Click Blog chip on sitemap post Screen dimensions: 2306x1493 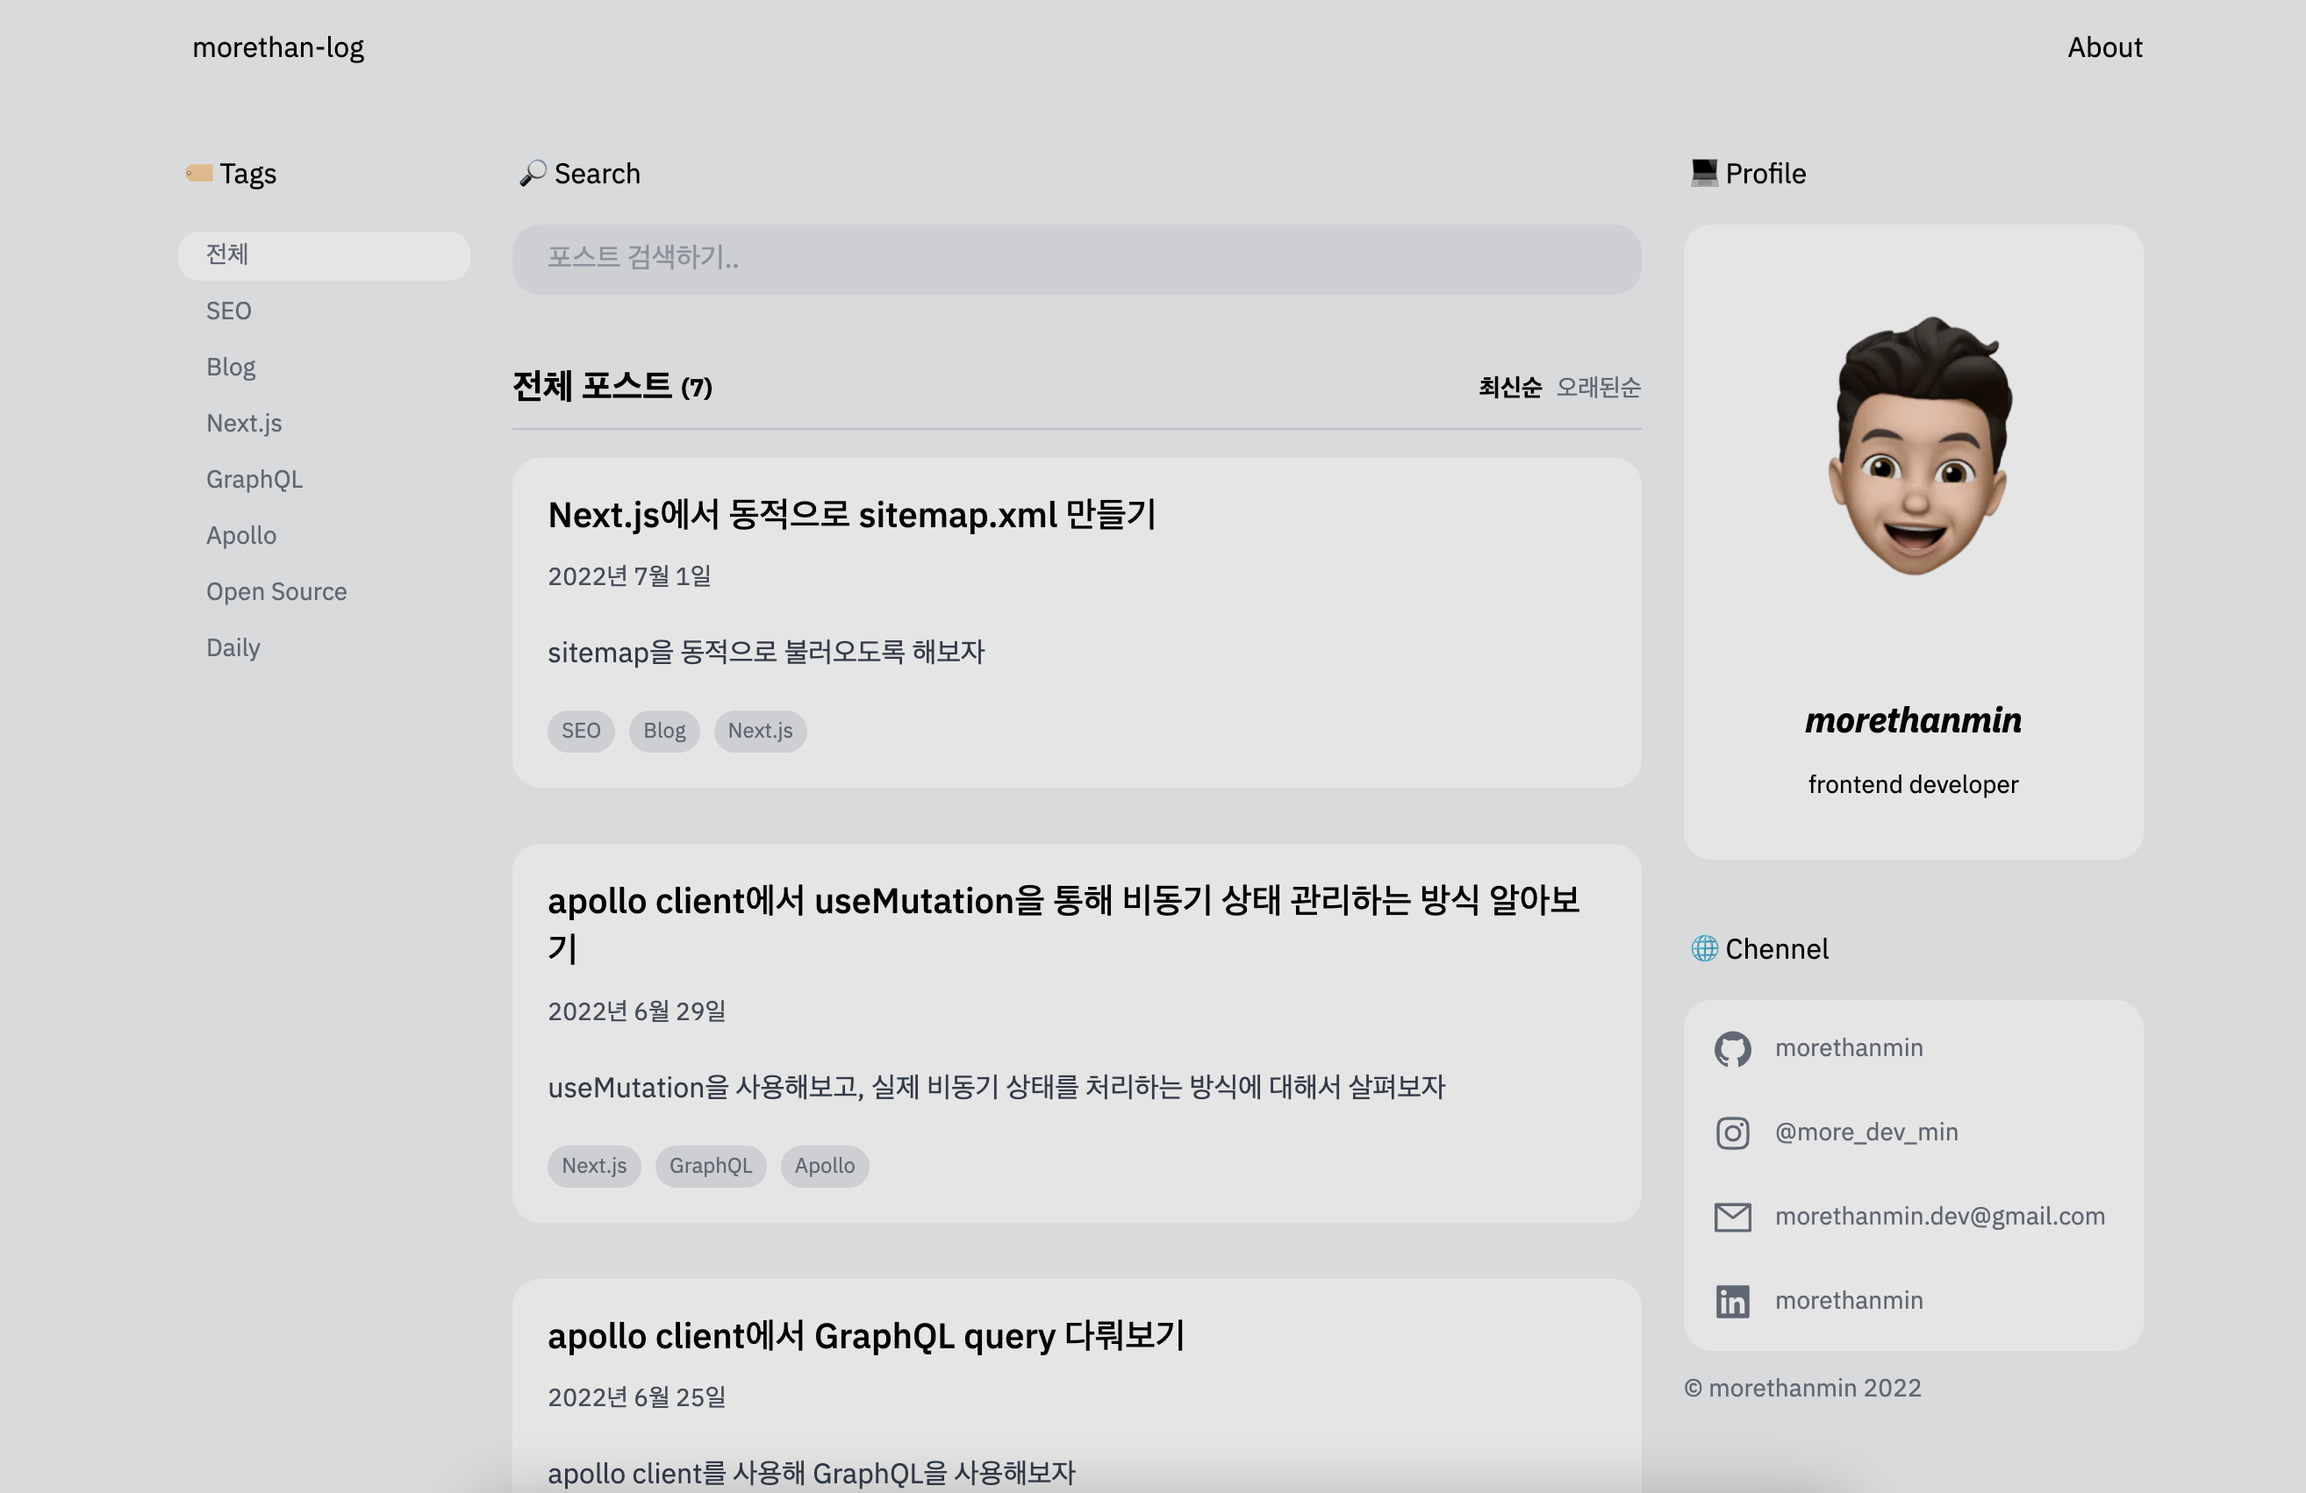pyautogui.click(x=664, y=731)
